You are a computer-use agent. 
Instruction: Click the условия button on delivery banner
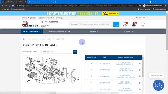[110, 13]
